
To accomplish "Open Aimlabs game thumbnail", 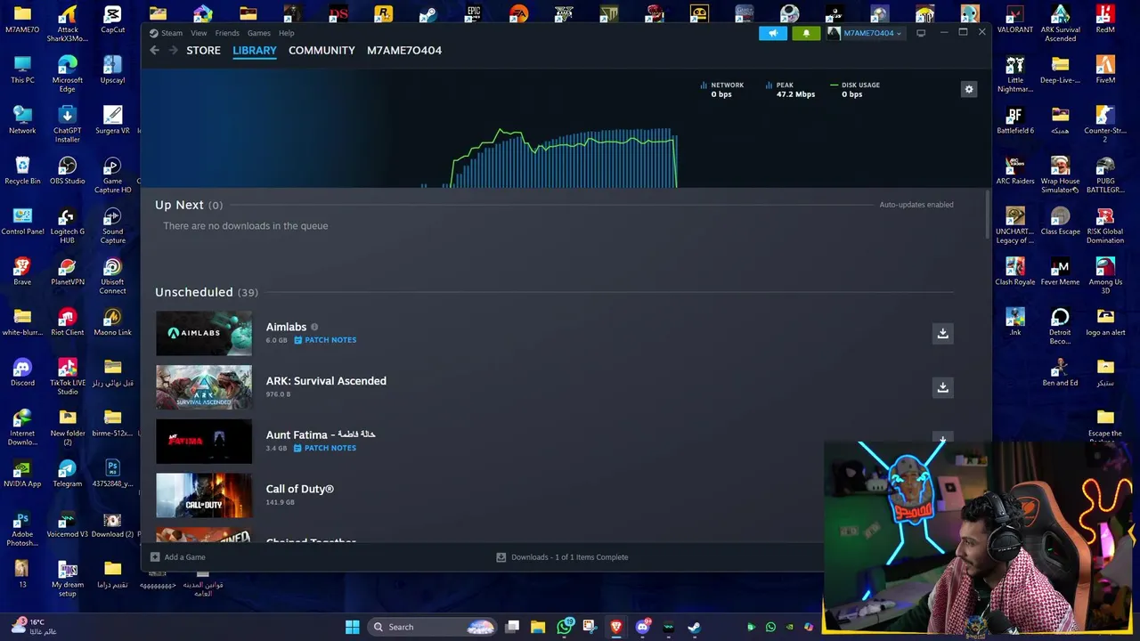I will pos(204,333).
